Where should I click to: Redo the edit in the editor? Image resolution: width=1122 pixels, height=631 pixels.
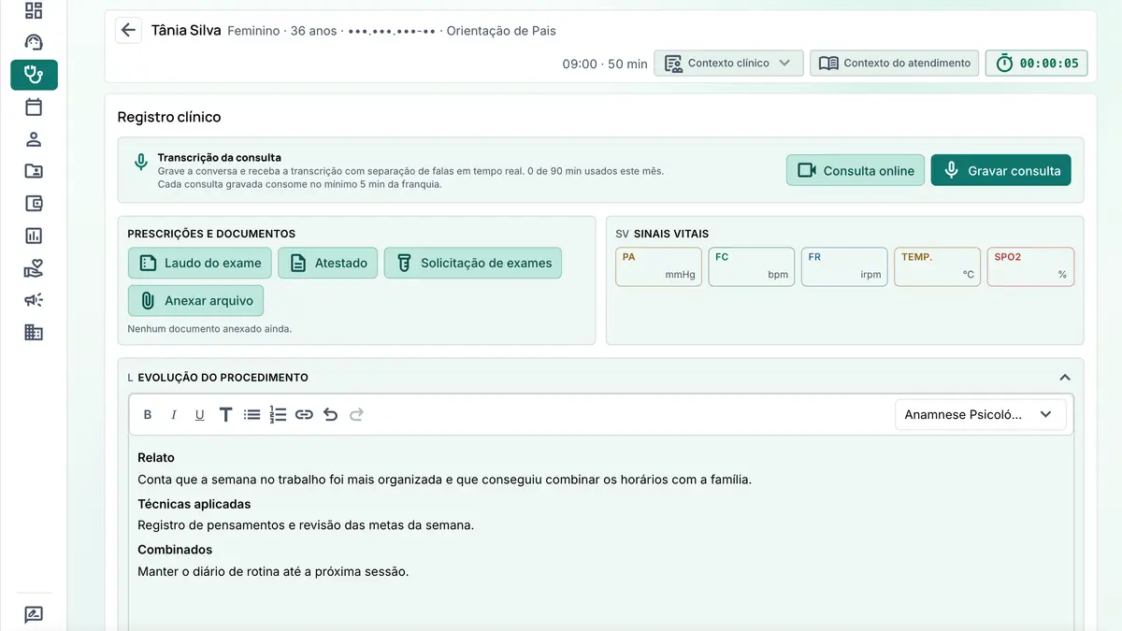tap(356, 414)
